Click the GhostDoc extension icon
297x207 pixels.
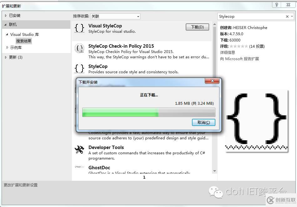point(79,167)
